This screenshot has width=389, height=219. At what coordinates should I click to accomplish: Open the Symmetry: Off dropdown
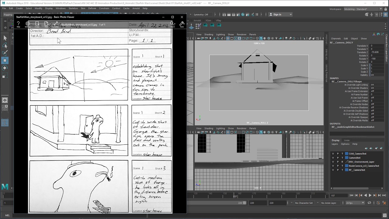(202, 14)
